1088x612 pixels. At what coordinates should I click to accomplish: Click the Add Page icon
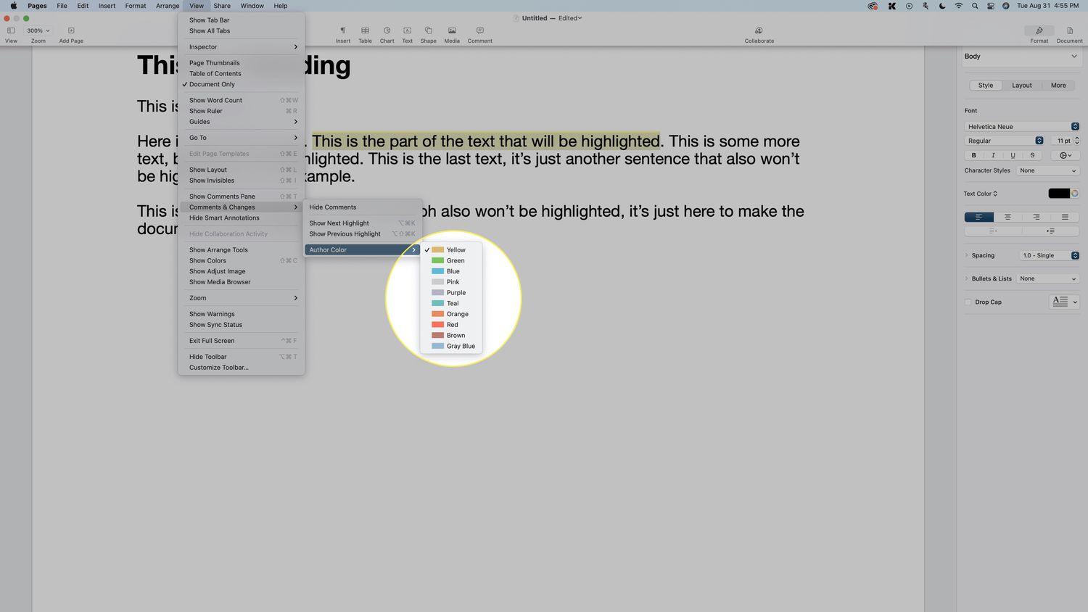tap(71, 31)
